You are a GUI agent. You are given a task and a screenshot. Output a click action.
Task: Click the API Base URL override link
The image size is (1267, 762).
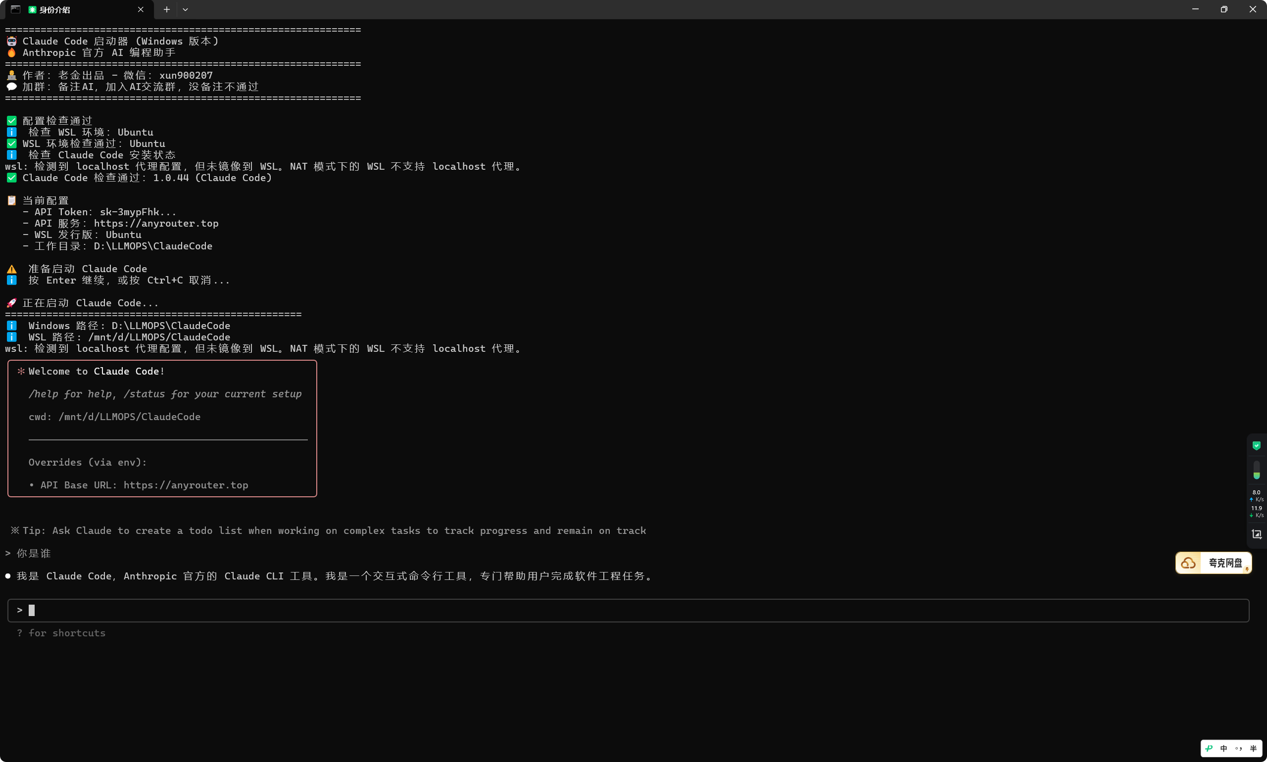(x=186, y=485)
